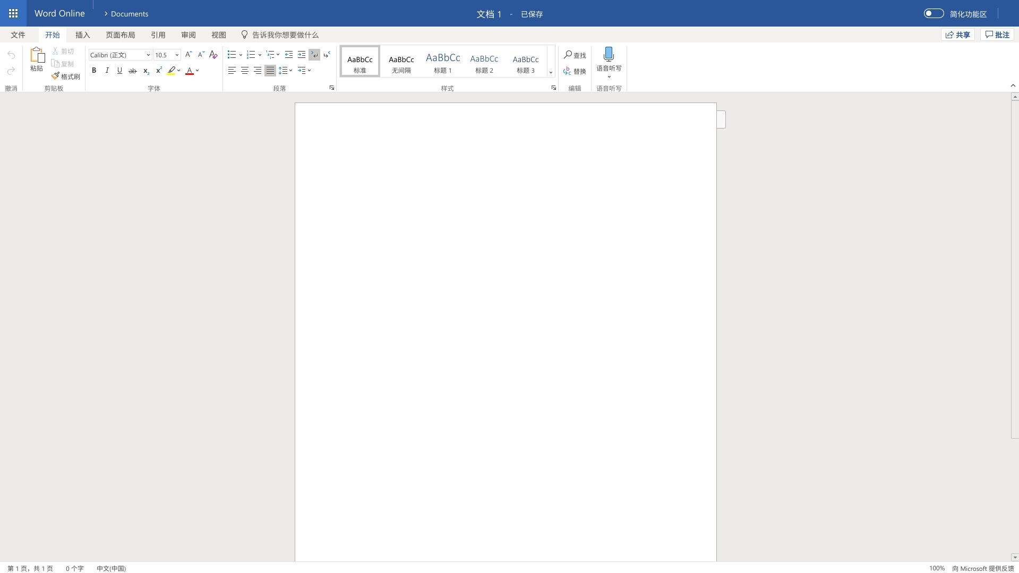Image resolution: width=1019 pixels, height=573 pixels.
Task: Expand the styles gallery more arrow
Action: [x=551, y=72]
